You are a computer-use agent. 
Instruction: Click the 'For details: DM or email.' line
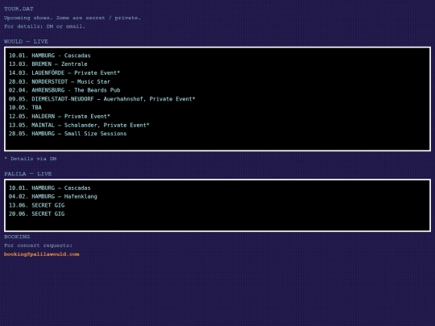(x=44, y=27)
